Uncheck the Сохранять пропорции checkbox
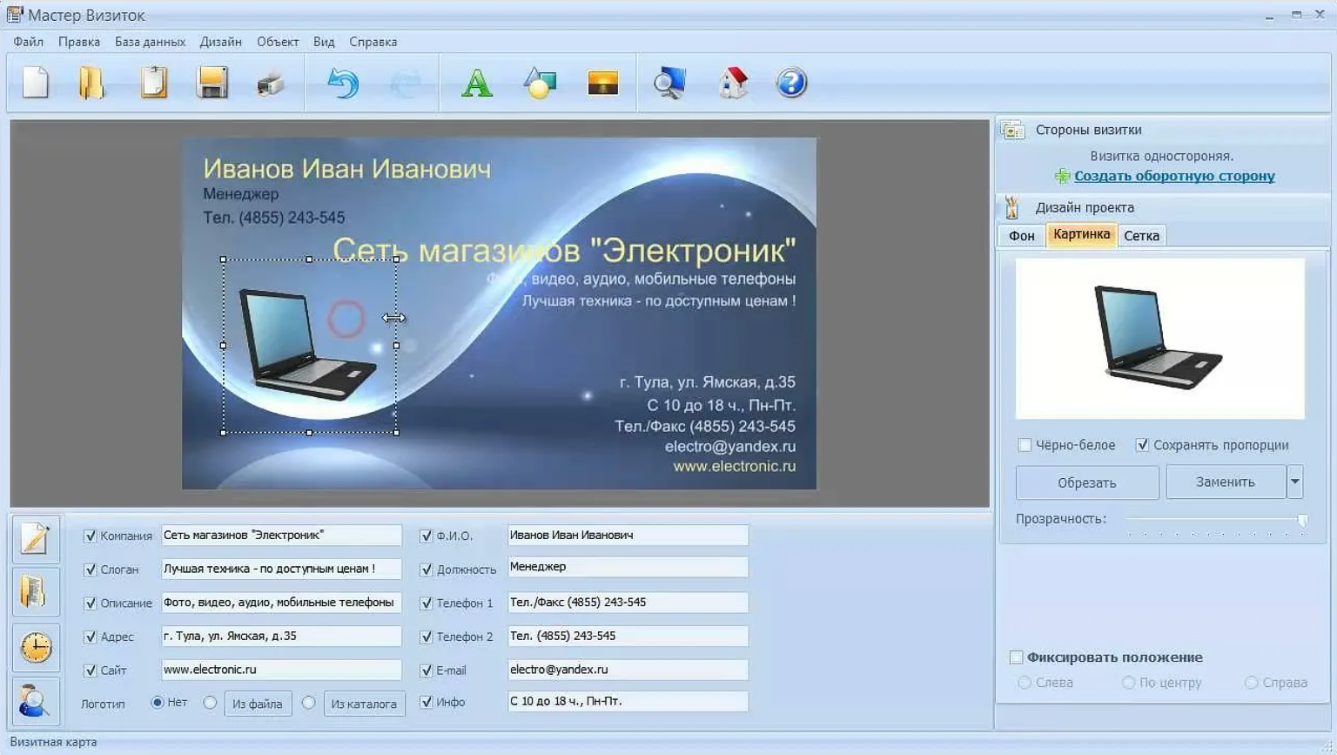1337x755 pixels. coord(1142,445)
